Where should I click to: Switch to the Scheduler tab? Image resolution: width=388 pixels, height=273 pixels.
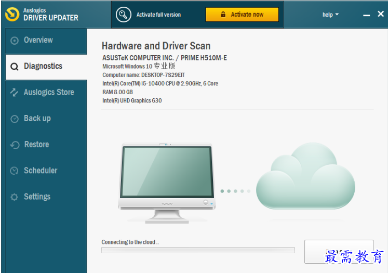coord(46,171)
